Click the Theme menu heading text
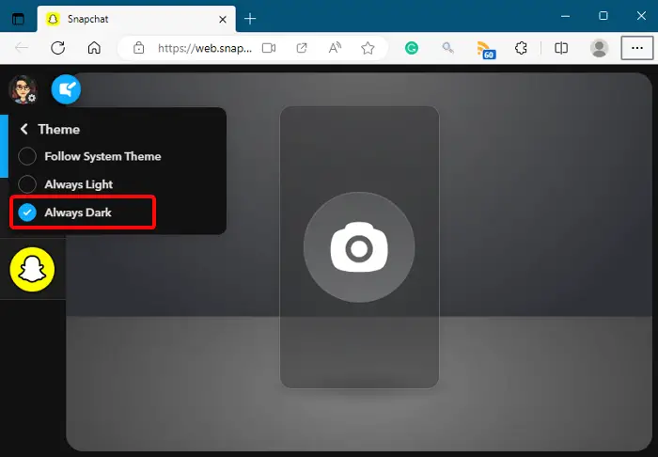The image size is (658, 457). (58, 129)
